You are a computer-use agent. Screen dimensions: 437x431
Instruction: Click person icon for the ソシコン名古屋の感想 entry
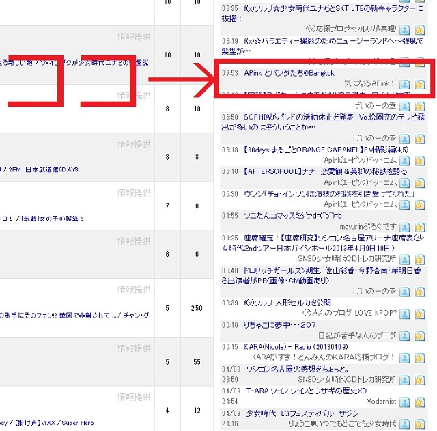click(404, 380)
